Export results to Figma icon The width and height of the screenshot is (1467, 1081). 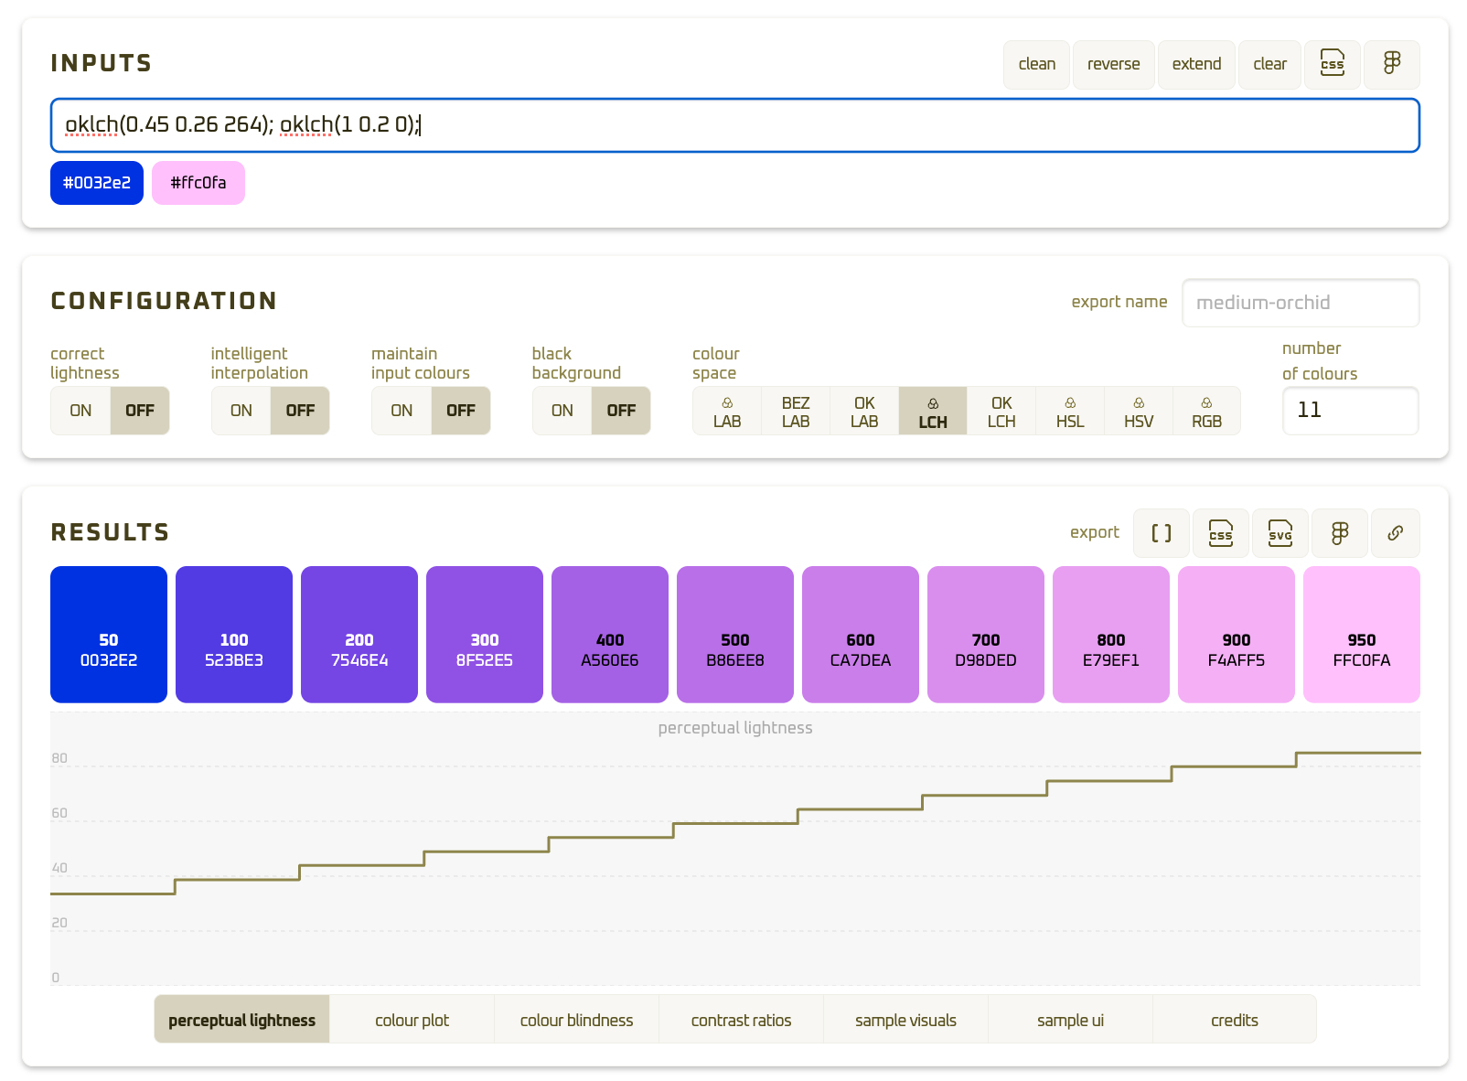1339,533
